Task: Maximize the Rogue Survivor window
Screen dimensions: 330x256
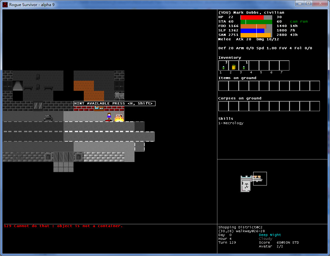Action: 308,3
